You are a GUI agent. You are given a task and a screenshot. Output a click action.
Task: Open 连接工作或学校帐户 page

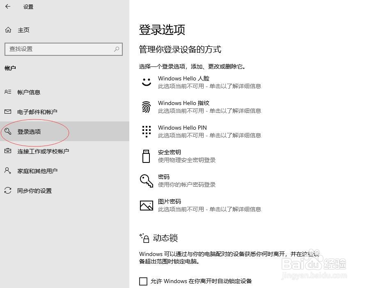coord(64,151)
